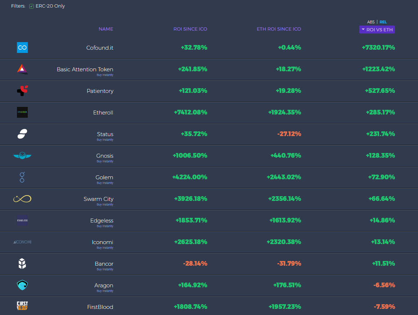The height and width of the screenshot is (315, 418).
Task: Click Buy Instantly under Golem
Action: tap(105, 183)
